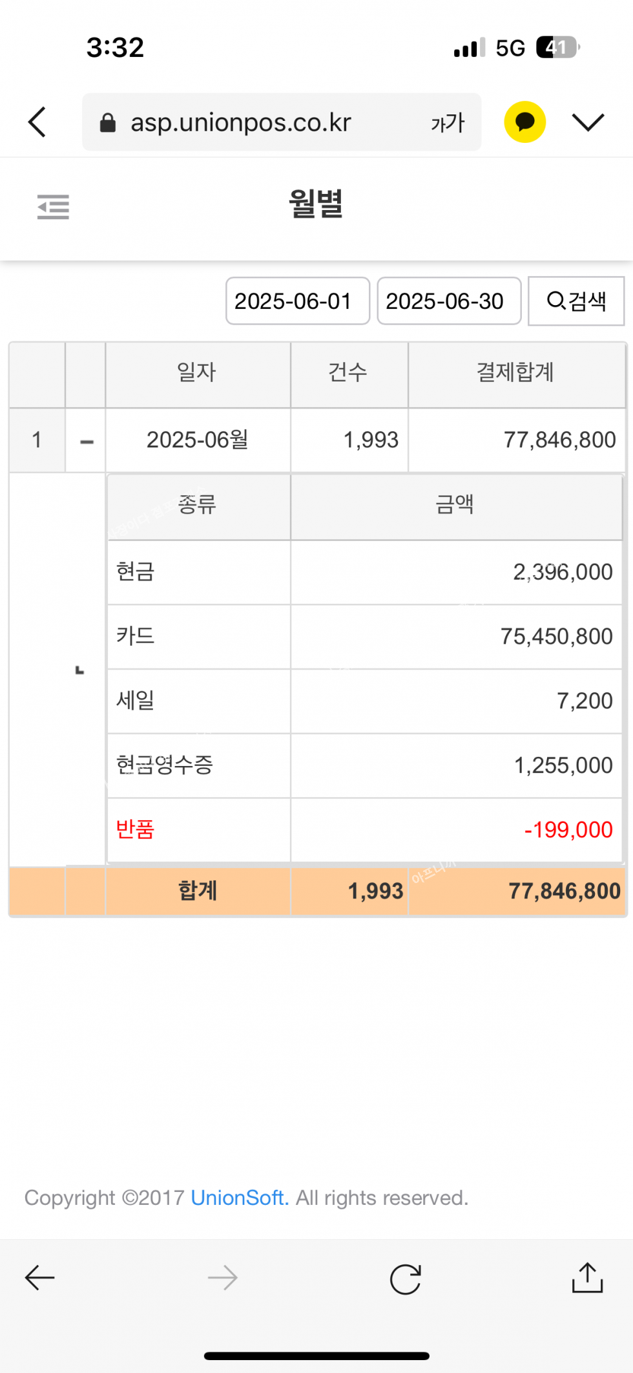Click the 일자 column header
The height and width of the screenshot is (1373, 633).
197,372
